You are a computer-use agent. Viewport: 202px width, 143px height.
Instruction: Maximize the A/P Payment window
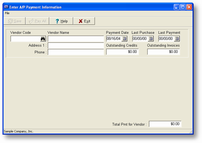(183, 7)
